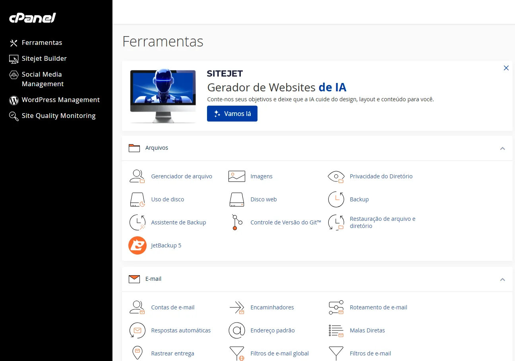Select the Disco web icon
Screen dimensions: 515x361
pos(237,199)
